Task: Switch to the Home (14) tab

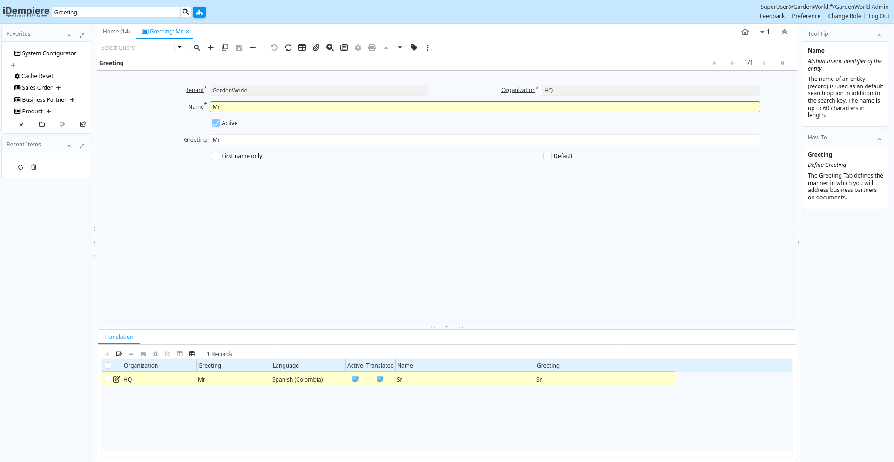Action: [116, 32]
